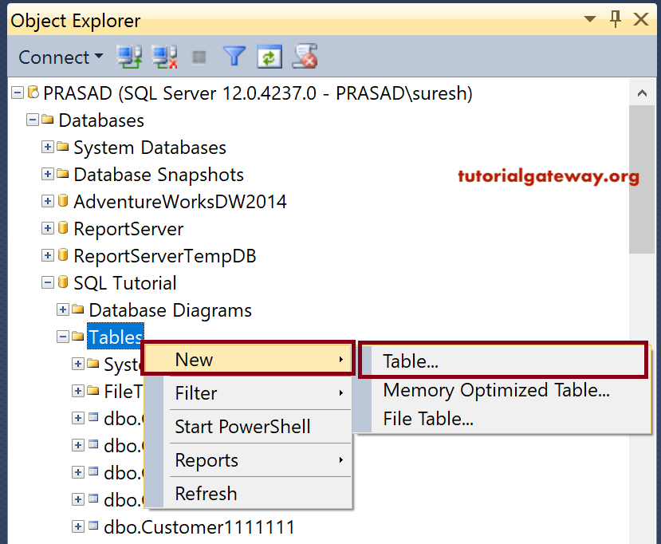Click the Disconnect server toolbar icon
Screen dimensions: 661x544
pos(164,57)
